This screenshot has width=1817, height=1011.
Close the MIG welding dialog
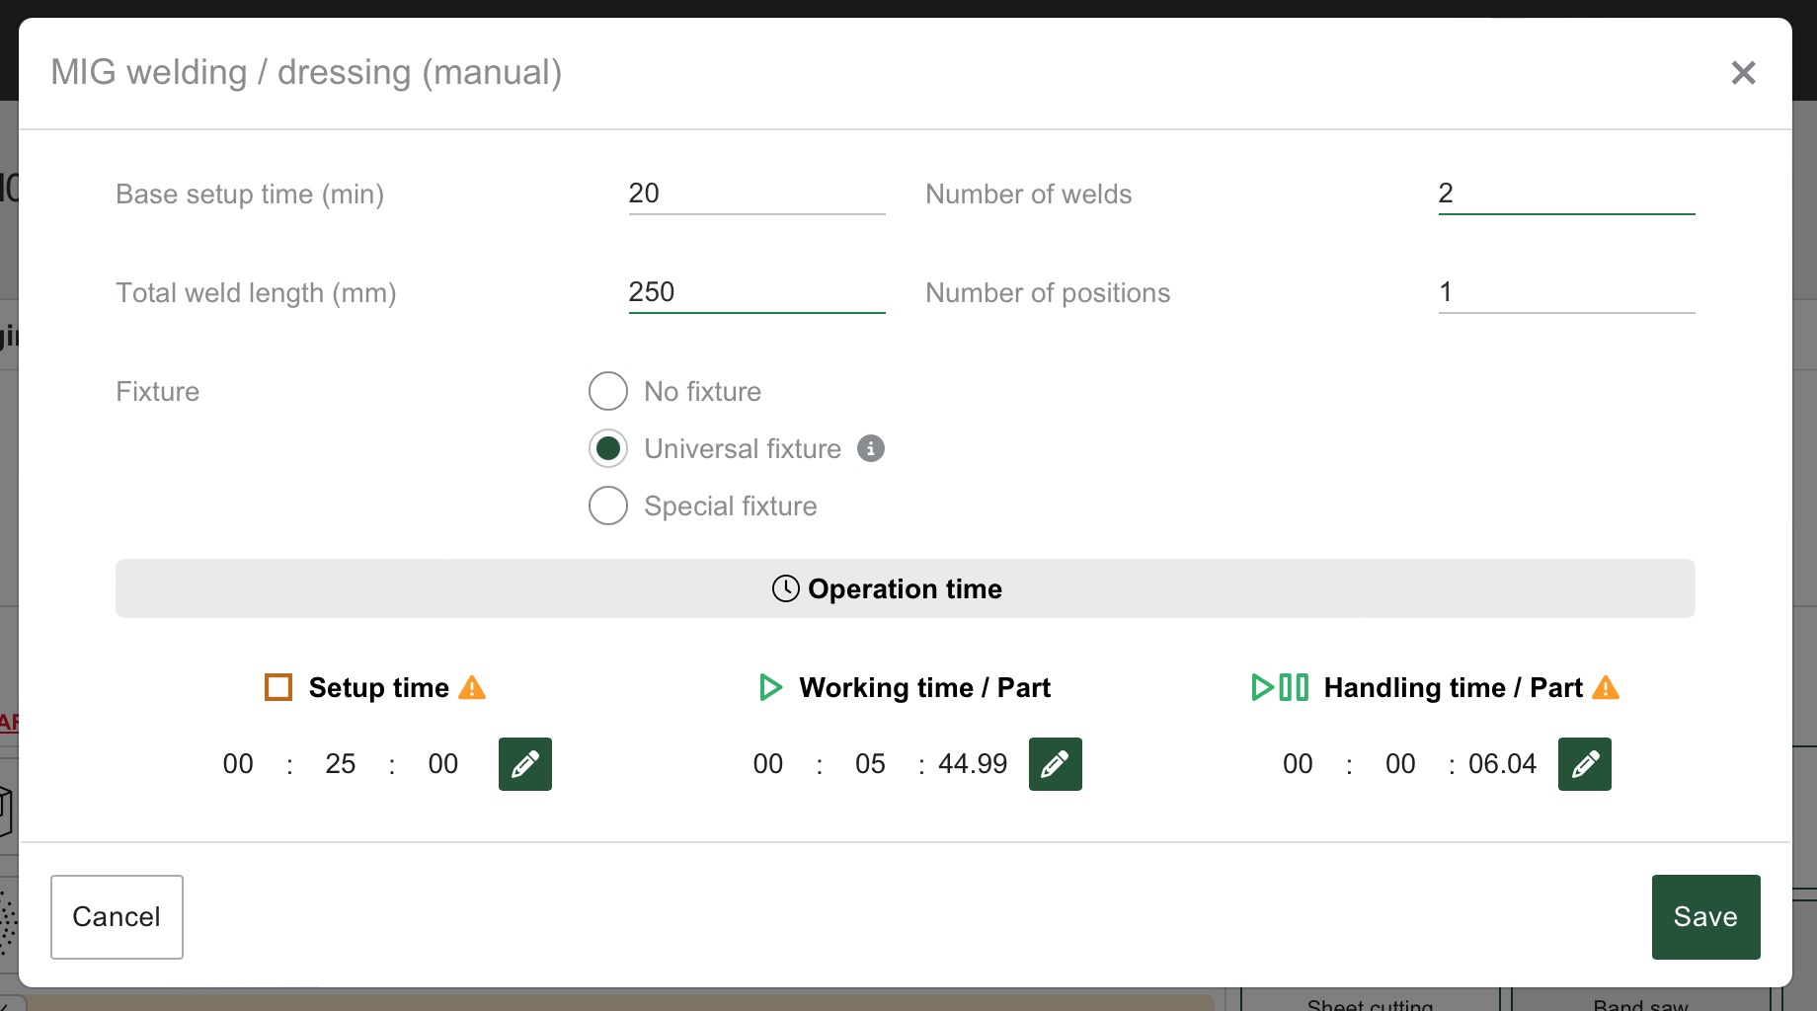[x=1743, y=73]
